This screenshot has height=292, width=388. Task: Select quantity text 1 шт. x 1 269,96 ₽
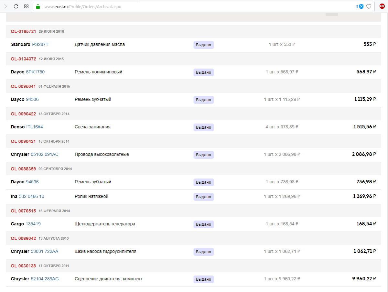[x=282, y=196]
